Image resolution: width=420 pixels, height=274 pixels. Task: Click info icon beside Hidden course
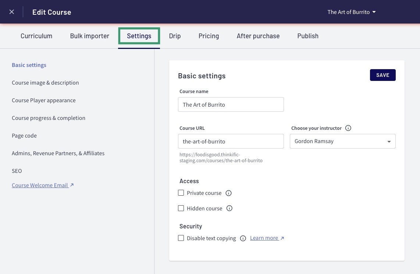point(229,209)
